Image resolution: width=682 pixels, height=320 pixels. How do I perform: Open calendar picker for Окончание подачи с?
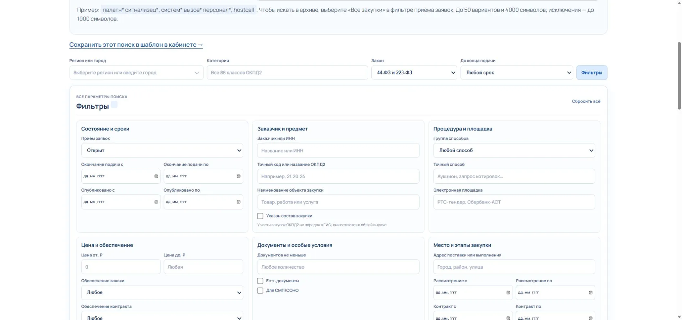click(x=156, y=176)
